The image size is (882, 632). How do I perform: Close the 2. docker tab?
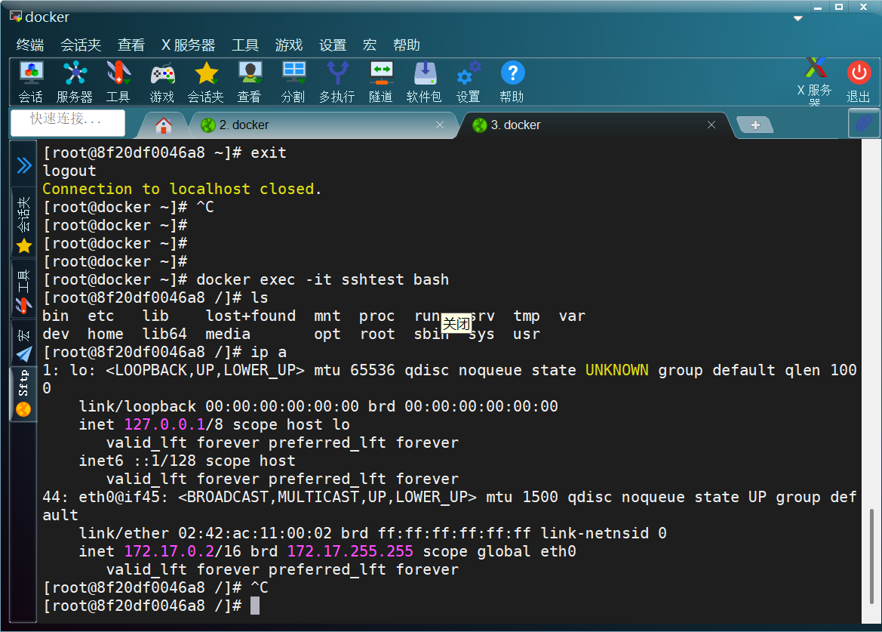click(x=440, y=125)
